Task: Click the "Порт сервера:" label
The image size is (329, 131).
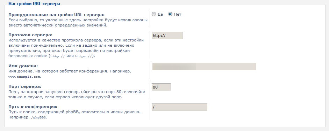Action: [x=25, y=86]
